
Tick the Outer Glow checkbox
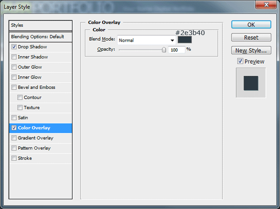tap(14, 67)
